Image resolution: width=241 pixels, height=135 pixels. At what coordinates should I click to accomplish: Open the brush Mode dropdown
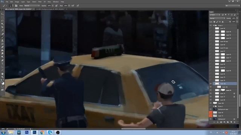pos(32,6)
